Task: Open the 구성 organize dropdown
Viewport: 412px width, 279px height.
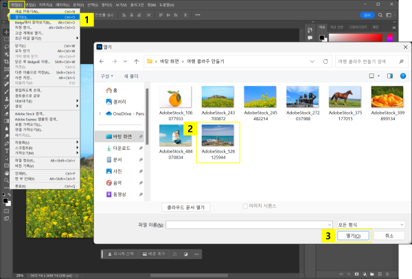Action: (106, 76)
